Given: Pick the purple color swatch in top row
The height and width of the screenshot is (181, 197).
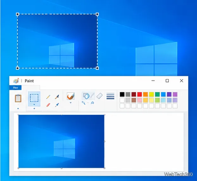Looking at the screenshot, I should pyautogui.click(x=175, y=94).
